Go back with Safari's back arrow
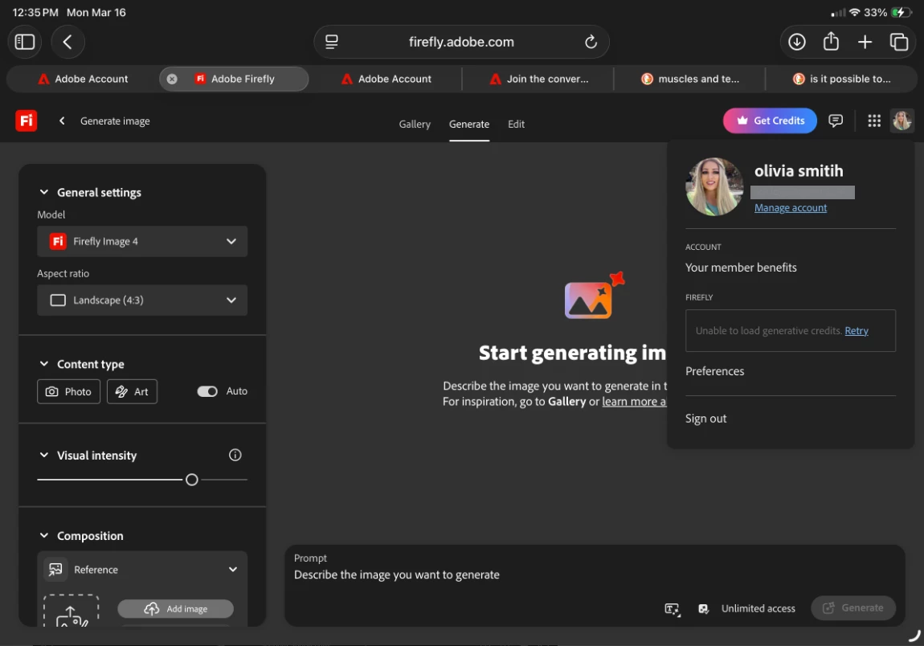 67,42
